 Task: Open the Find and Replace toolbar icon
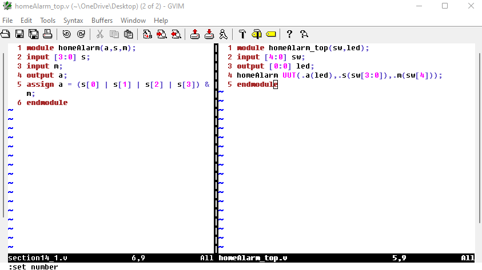pos(148,34)
